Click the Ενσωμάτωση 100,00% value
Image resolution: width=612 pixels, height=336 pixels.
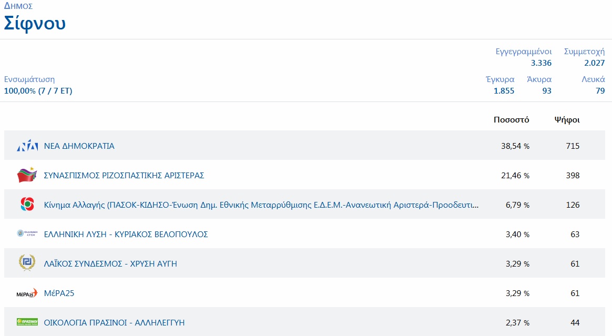tap(38, 91)
